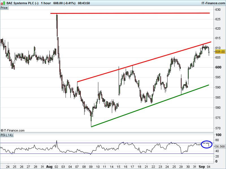Click the 580 price axis label

coord(218,108)
